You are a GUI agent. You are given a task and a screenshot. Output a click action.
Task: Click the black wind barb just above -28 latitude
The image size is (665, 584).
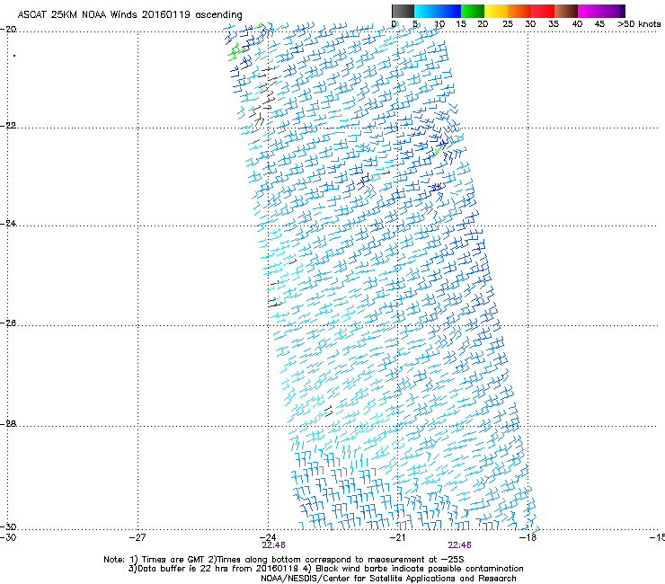click(328, 411)
